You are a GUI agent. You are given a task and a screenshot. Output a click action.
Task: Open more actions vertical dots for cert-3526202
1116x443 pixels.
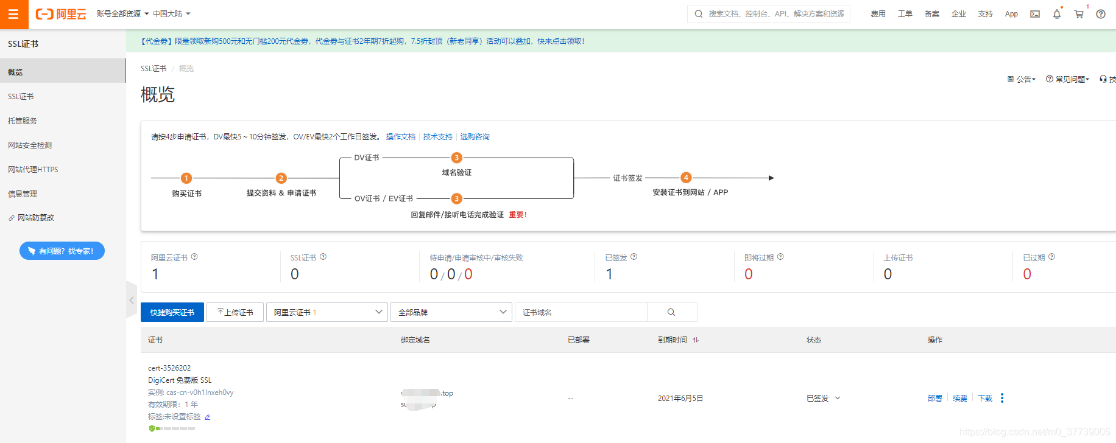click(x=1002, y=398)
